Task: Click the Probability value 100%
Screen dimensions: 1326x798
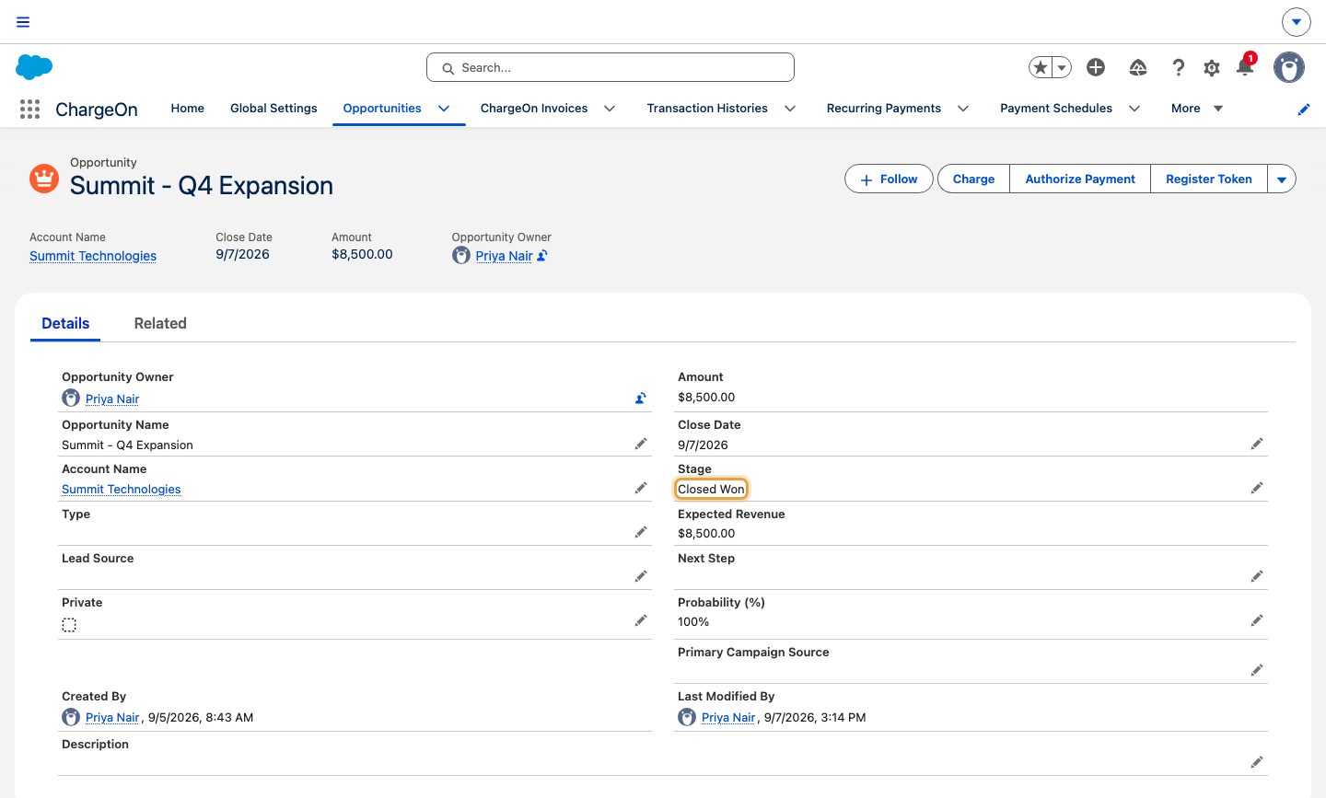Action: point(693,621)
